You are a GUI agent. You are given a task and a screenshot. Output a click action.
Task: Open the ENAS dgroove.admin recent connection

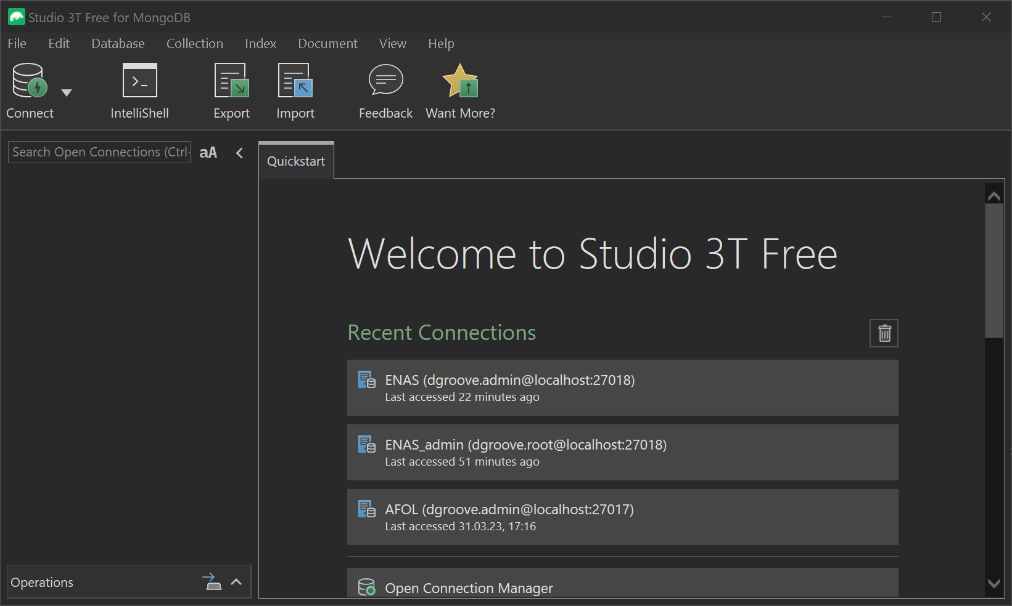[623, 388]
